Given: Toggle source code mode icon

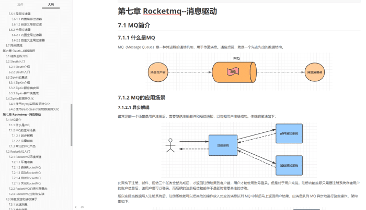Looking at the screenshot, I should [x=82, y=207].
